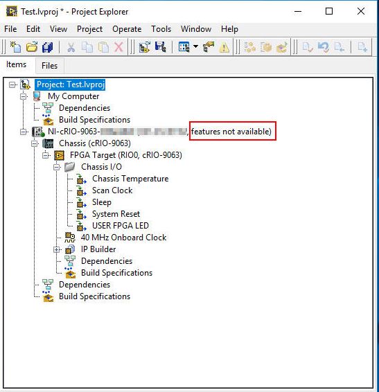Click the 40 MHz Onboard Clock icon

(x=70, y=238)
